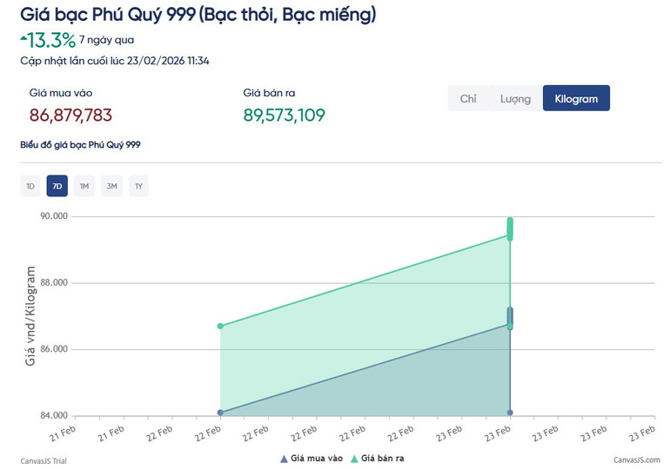This screenshot has height=469, width=670.
Task: Click the buy price 86,879,783
Action: [x=71, y=116]
